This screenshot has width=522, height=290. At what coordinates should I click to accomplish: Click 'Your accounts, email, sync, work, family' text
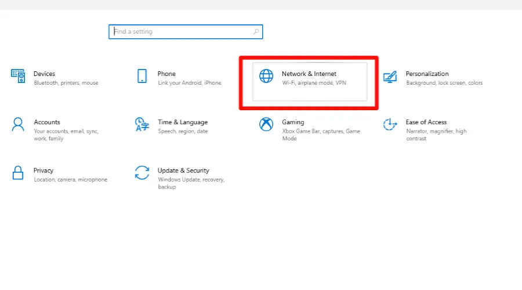[x=66, y=135]
